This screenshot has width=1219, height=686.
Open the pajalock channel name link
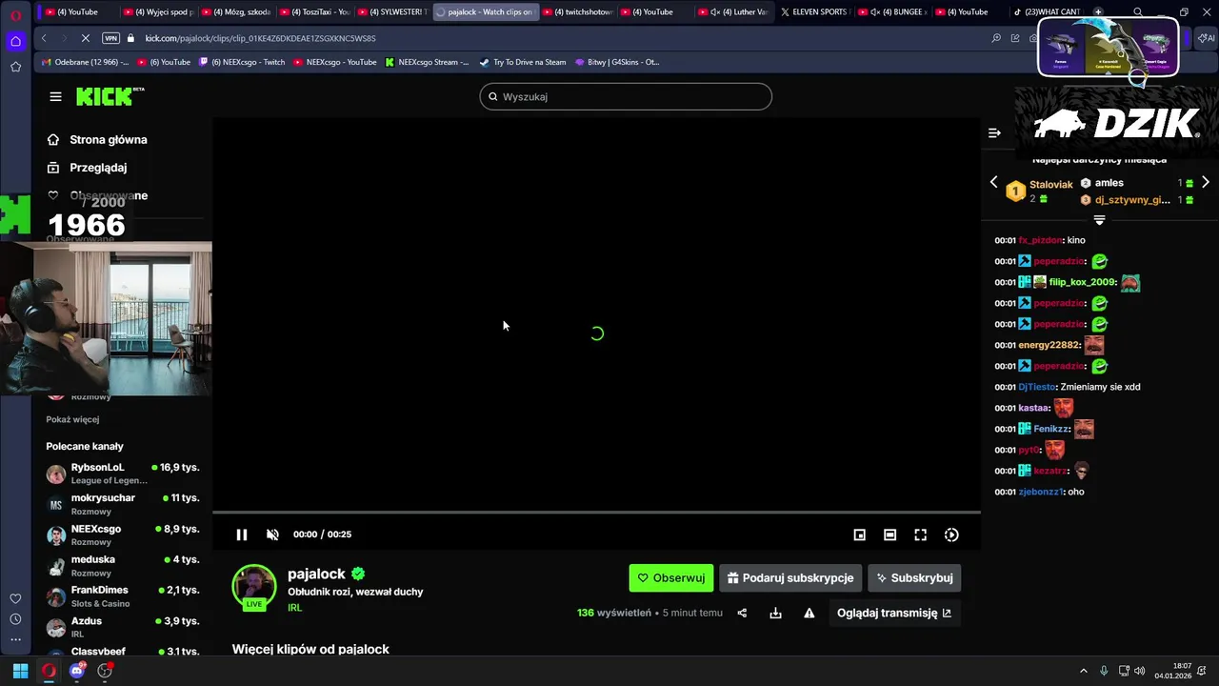[x=316, y=574]
